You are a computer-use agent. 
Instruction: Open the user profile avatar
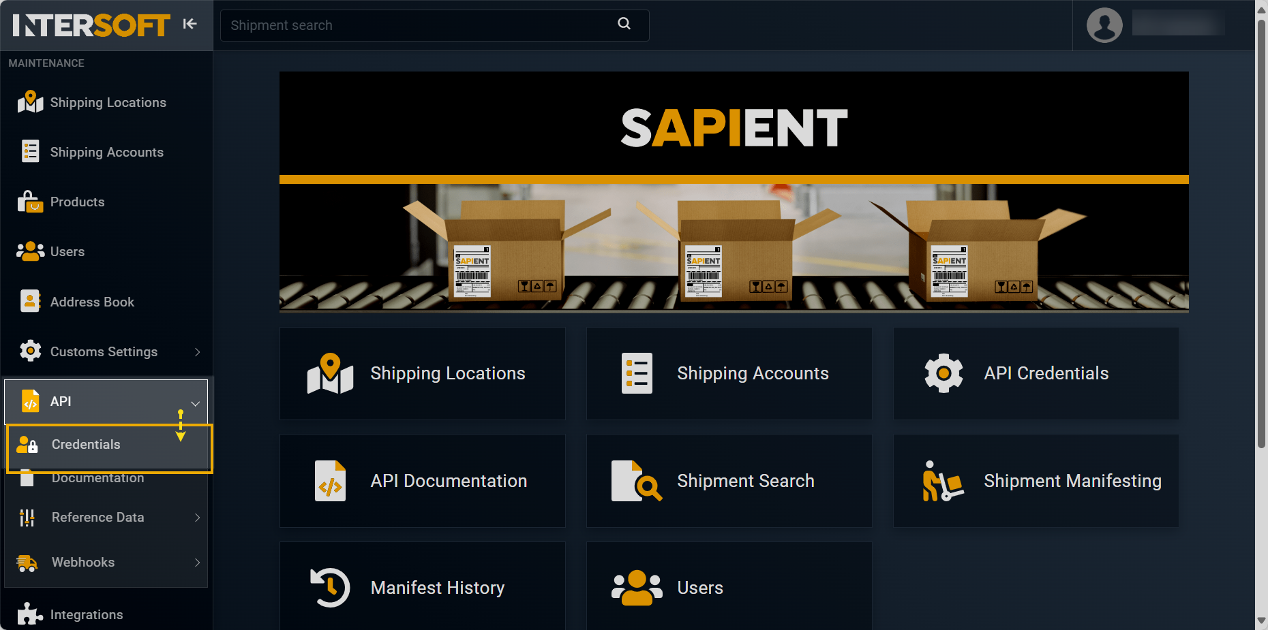tap(1104, 25)
